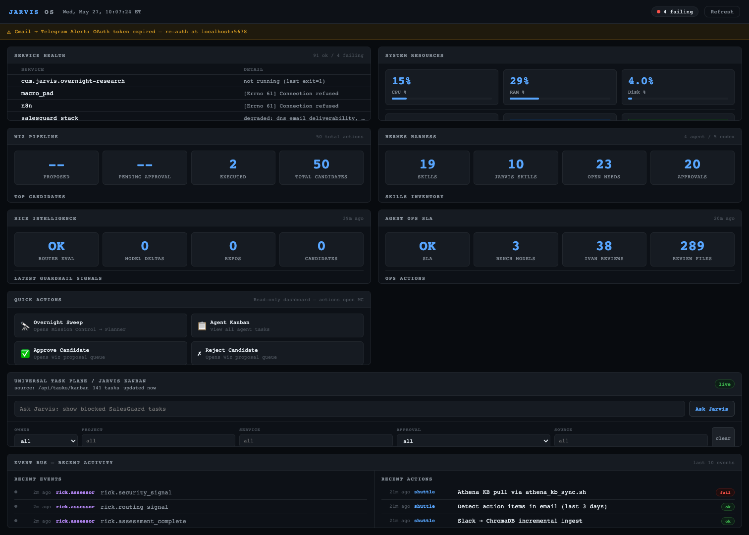The width and height of the screenshot is (749, 535).
Task: Click the clear filters button
Action: 723,437
